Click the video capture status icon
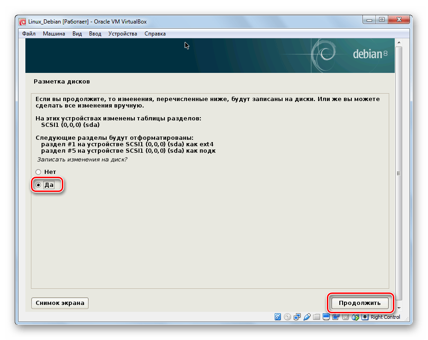 pos(336,317)
